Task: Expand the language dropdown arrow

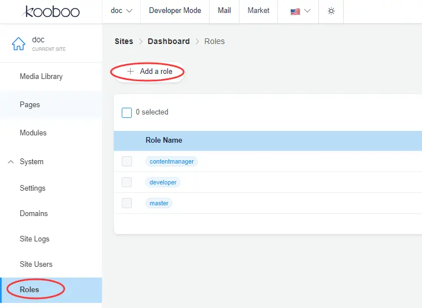Action: pos(308,11)
